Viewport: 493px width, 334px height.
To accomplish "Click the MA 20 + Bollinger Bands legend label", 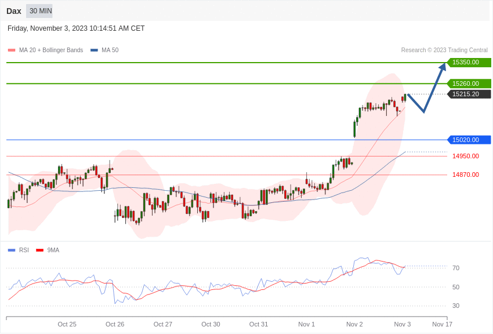I will [x=51, y=50].
